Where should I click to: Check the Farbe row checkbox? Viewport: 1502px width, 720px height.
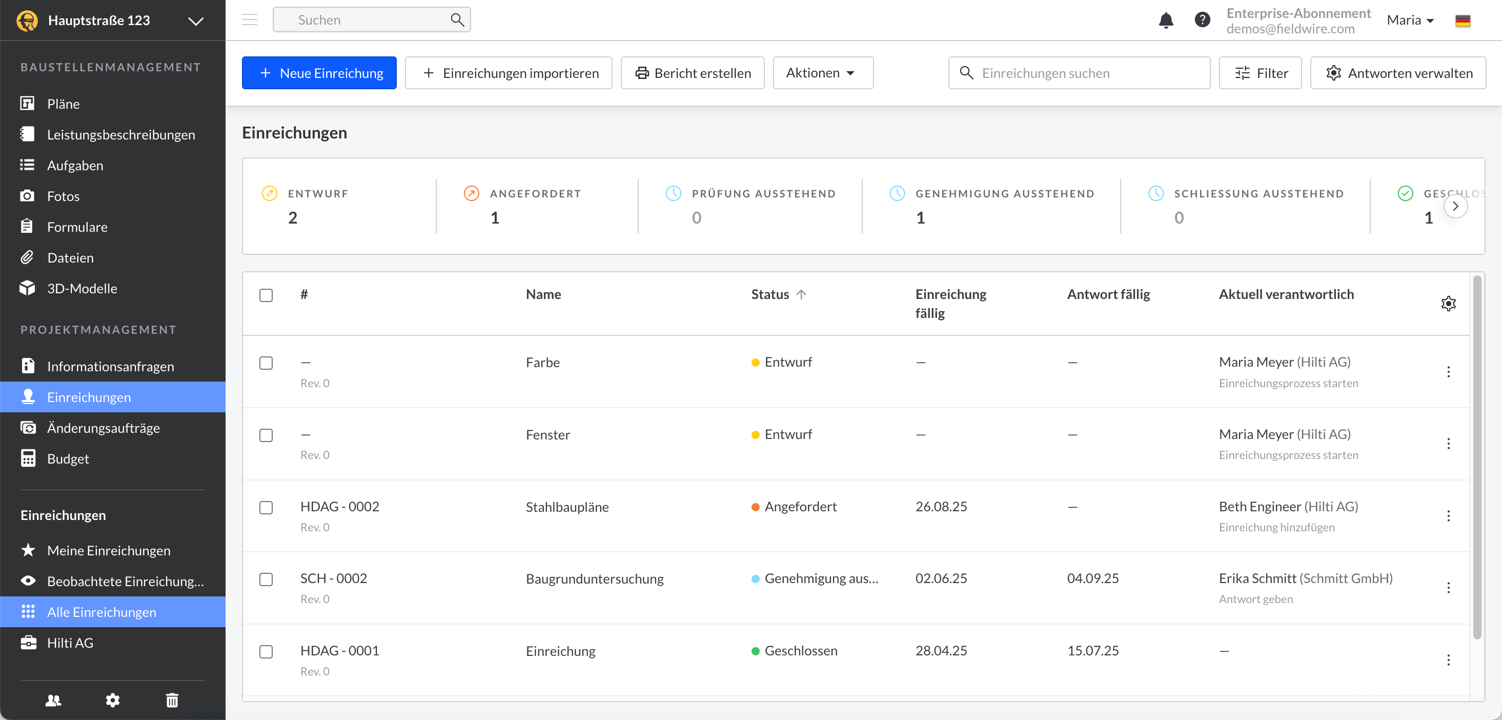pyautogui.click(x=266, y=363)
